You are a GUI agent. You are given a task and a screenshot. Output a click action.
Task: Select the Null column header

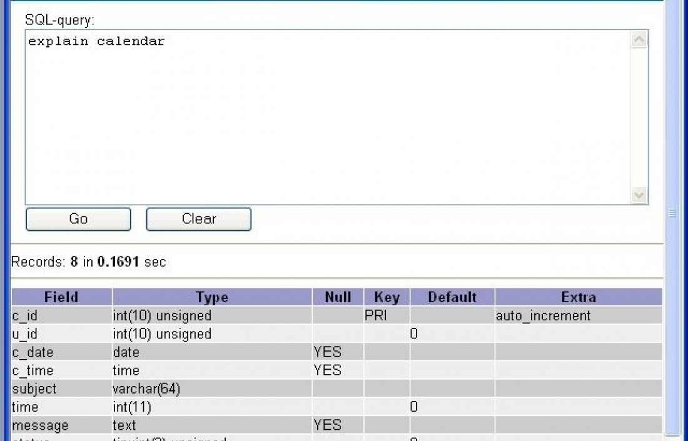pyautogui.click(x=338, y=297)
